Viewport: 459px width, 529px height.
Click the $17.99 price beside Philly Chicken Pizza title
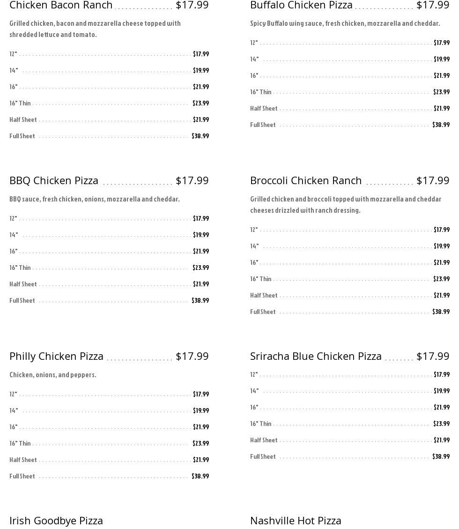[192, 356]
